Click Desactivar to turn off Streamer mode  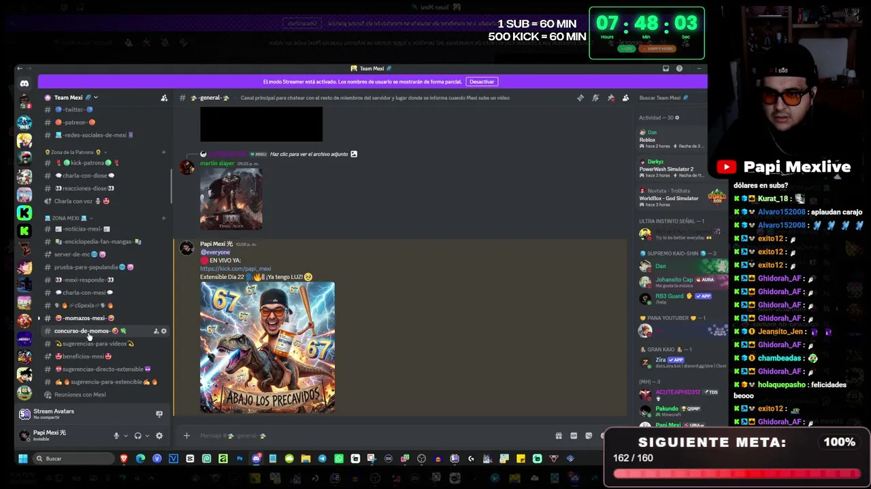482,81
